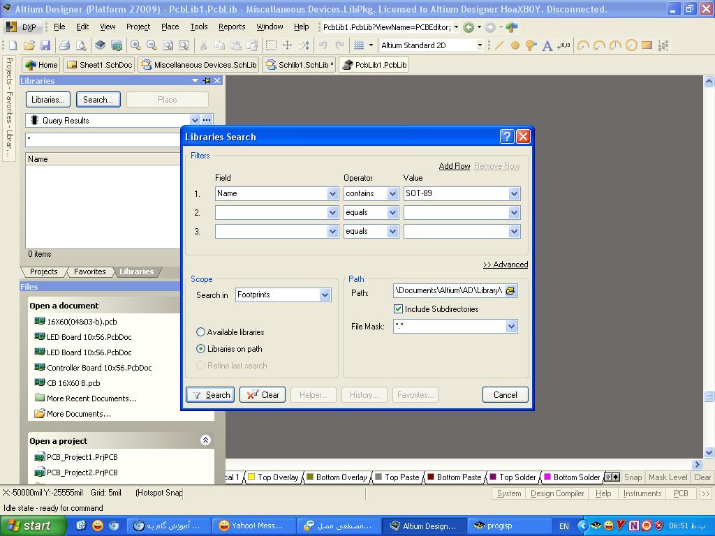This screenshot has width=715, height=536.
Task: Collapse the Open a project section
Action: tap(205, 440)
